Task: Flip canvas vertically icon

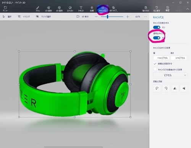Action: (184, 88)
